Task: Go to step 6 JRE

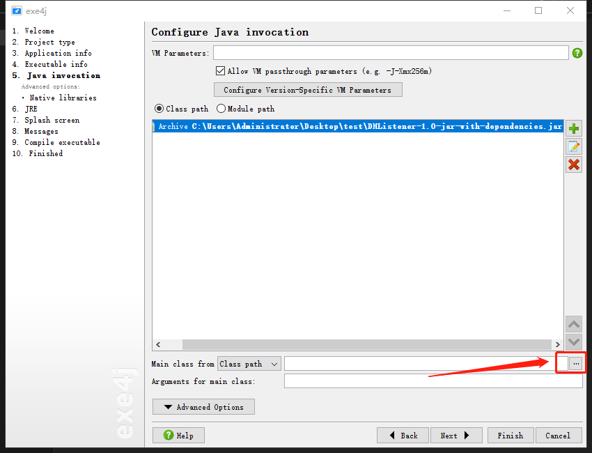Action: click(x=24, y=109)
